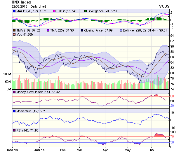
Task: Click the pink Vol legend swatch
Action: pyautogui.click(x=14, y=35)
